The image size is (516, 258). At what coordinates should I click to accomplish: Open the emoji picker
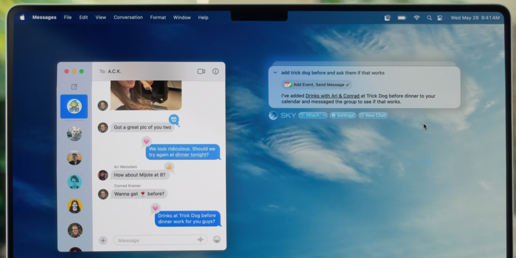coord(217,240)
